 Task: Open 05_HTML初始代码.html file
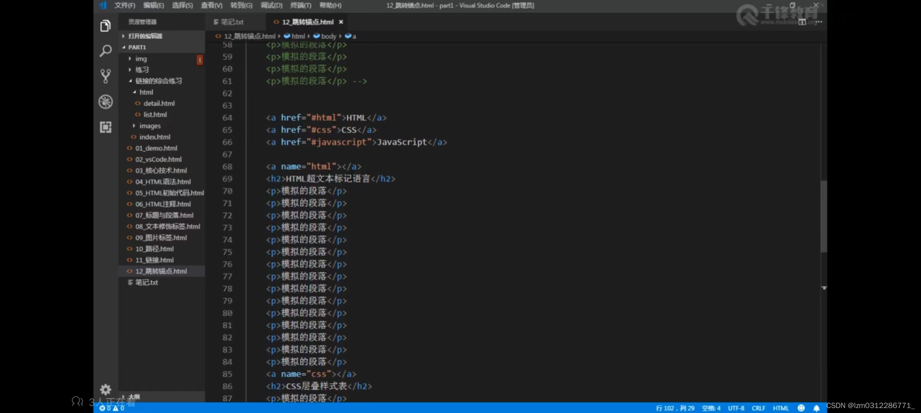coord(162,193)
